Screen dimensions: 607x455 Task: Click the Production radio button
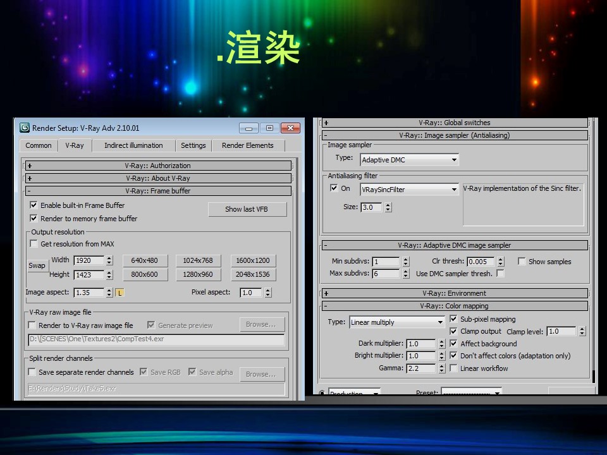coord(322,393)
